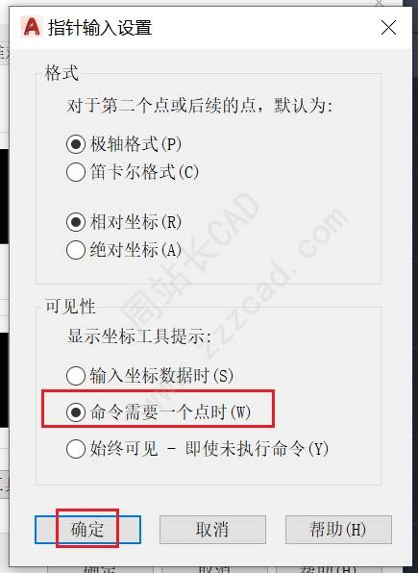Click the AutoCAD logo in title bar
Viewport: 418px width, 573px height.
point(32,28)
